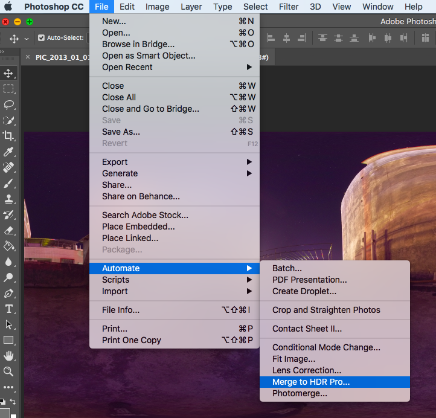436x418 pixels.
Task: Choose Crop and Straighten Photos
Action: click(335, 310)
